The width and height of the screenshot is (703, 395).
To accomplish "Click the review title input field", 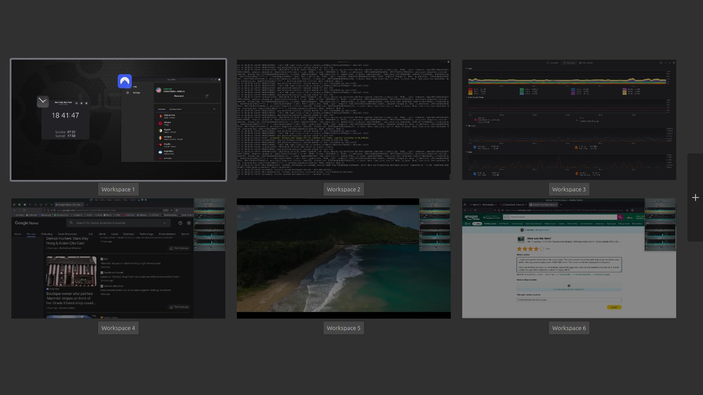I will 569,300.
